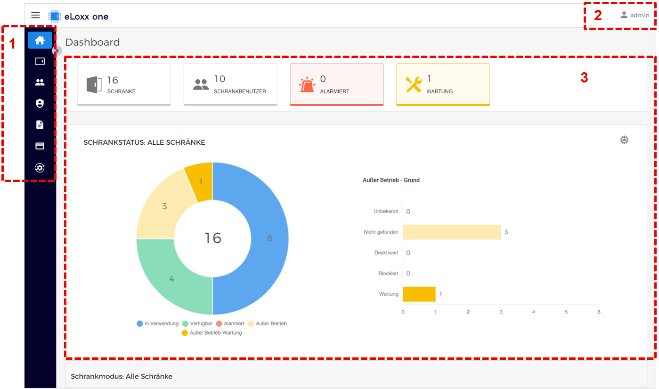
Task: Select the green donut segment showing 4
Action: [172, 278]
